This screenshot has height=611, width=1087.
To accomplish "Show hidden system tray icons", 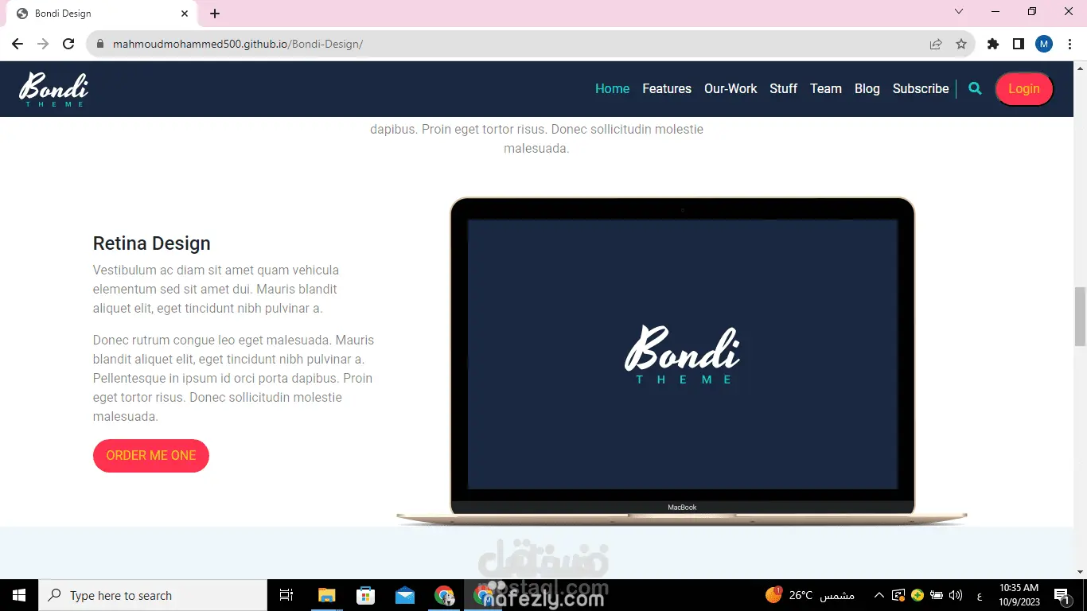I will (x=879, y=595).
